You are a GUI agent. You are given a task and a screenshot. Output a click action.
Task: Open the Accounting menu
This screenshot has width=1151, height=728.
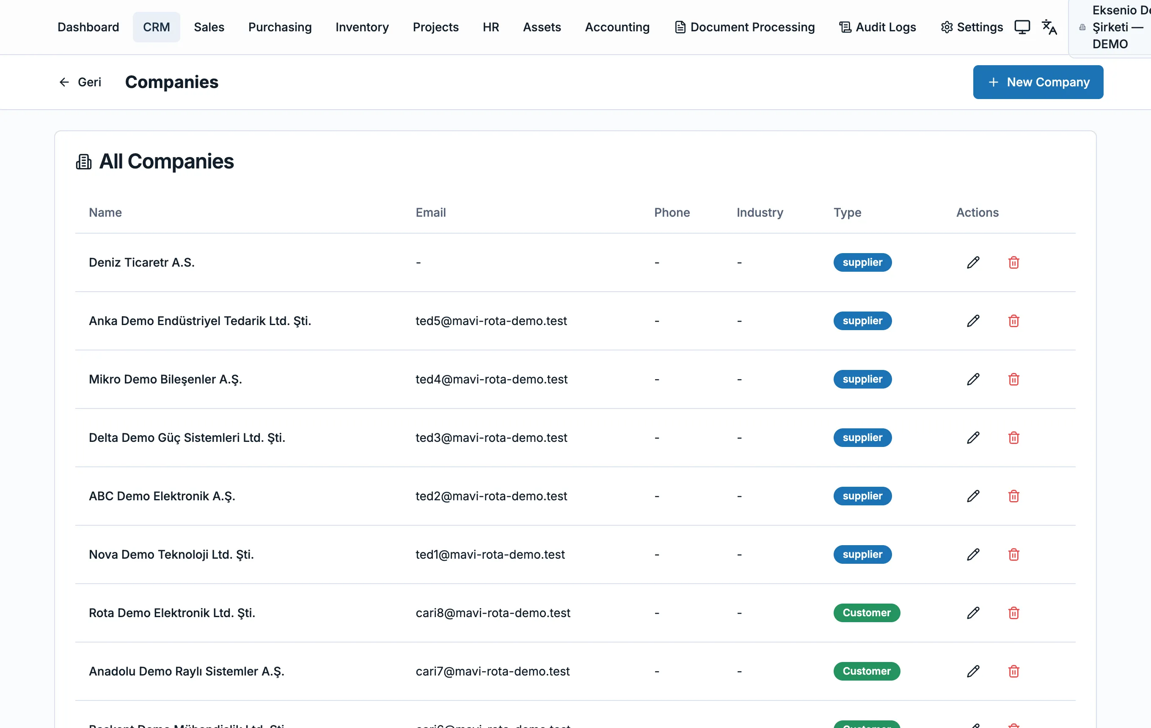click(617, 27)
